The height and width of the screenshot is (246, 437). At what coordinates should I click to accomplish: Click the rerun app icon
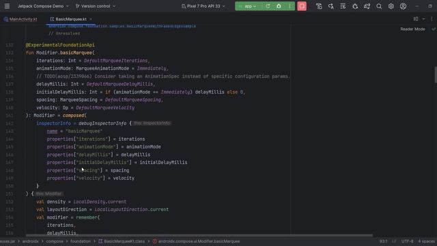click(x=268, y=6)
